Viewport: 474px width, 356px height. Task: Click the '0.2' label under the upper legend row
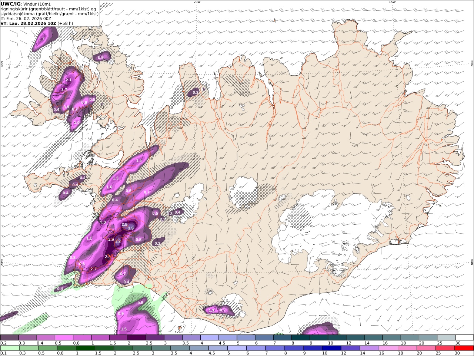4,343
